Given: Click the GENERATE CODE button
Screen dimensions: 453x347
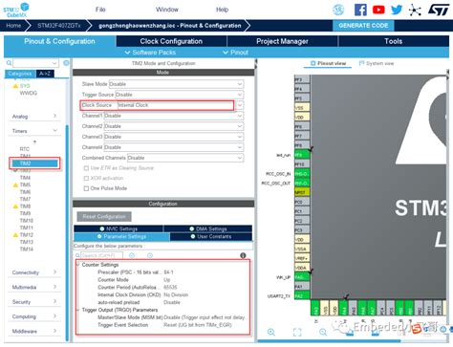Looking at the screenshot, I should point(363,26).
